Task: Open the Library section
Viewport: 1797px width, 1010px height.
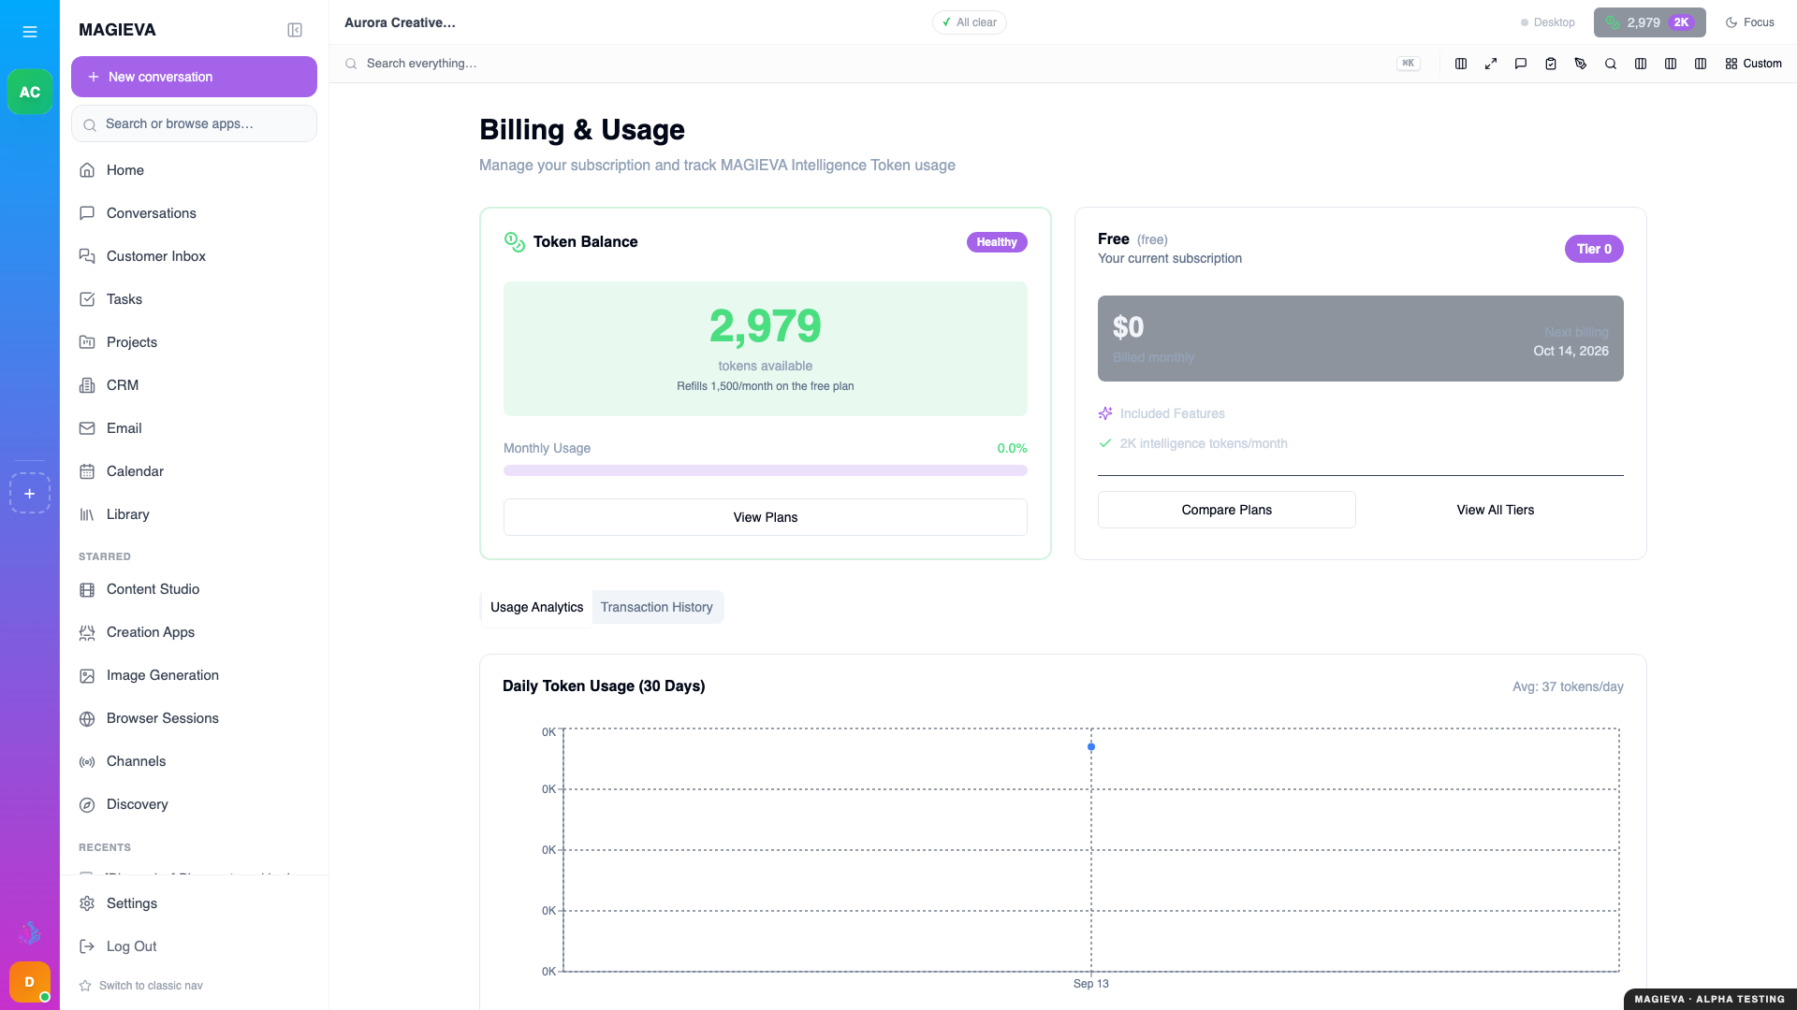Action: [195, 514]
